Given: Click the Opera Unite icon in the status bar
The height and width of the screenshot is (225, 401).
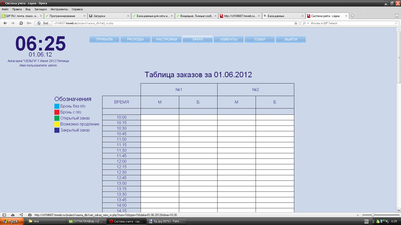Looking at the screenshot, I should coord(21,215).
